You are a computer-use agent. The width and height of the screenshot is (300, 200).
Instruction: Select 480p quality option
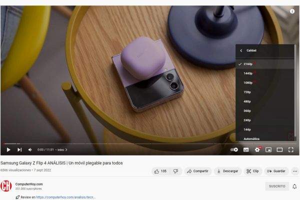coord(265,101)
